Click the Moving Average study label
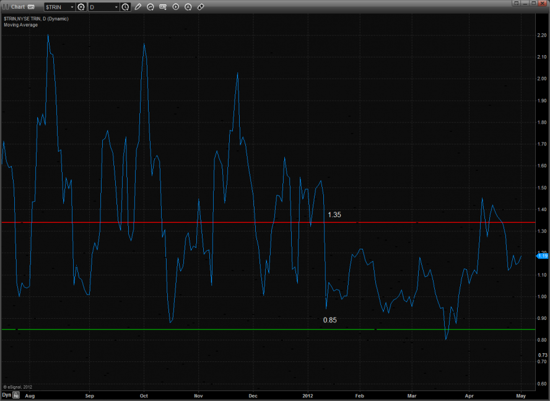This screenshot has width=550, height=401. tap(20, 25)
